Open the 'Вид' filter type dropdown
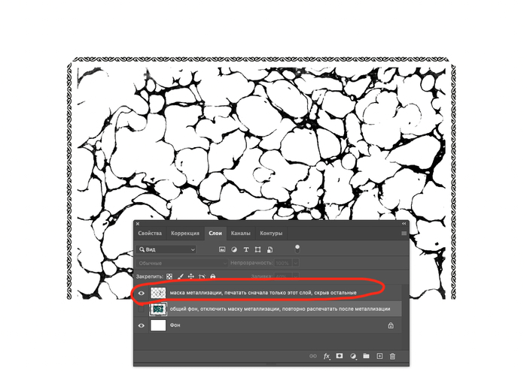 coord(166,249)
